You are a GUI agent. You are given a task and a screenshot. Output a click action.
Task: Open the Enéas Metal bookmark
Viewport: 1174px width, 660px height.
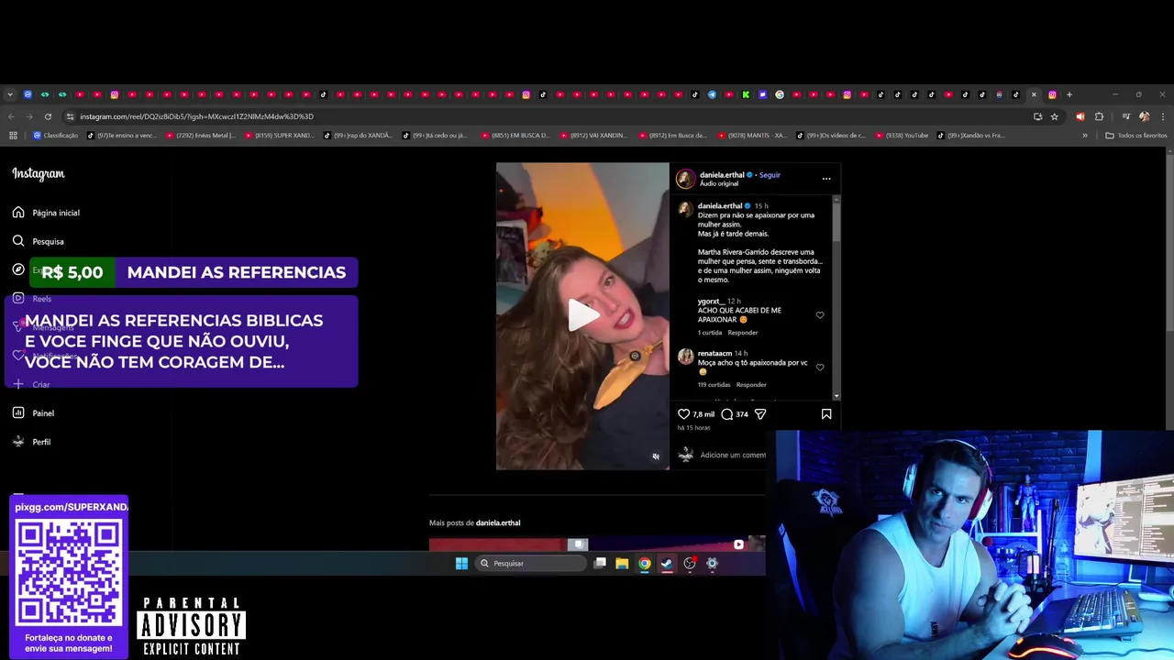[x=201, y=136]
